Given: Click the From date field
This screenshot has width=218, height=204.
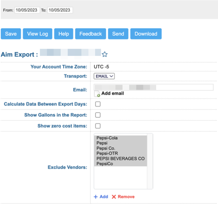Looking at the screenshot, I should click(27, 10).
